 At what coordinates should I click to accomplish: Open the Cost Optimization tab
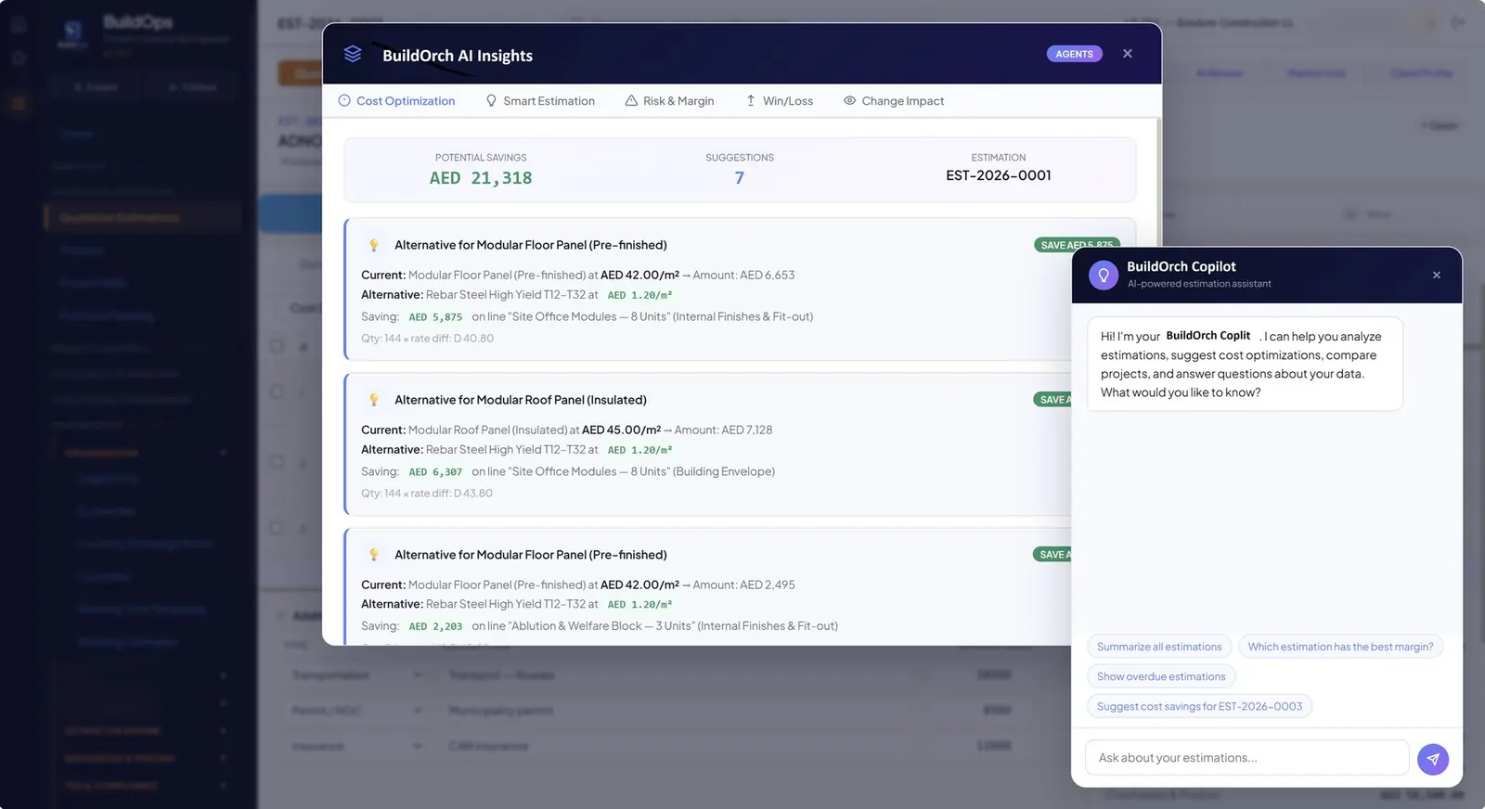pos(396,101)
